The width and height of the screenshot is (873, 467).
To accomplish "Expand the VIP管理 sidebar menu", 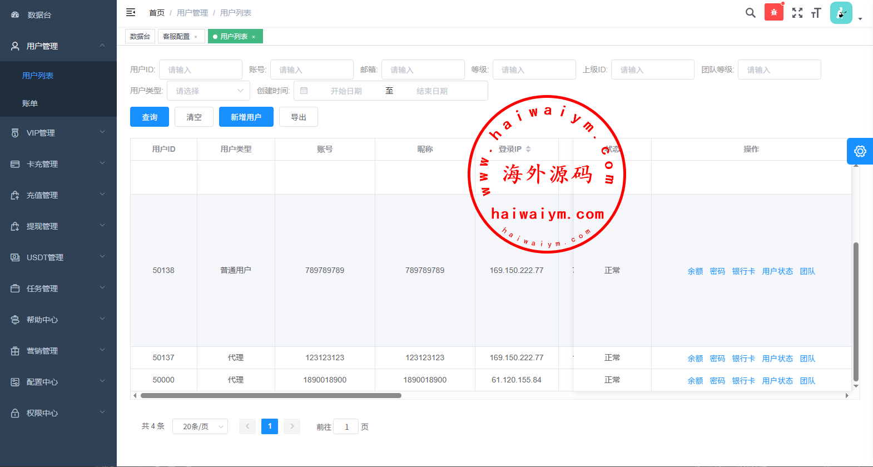I will 58,133.
